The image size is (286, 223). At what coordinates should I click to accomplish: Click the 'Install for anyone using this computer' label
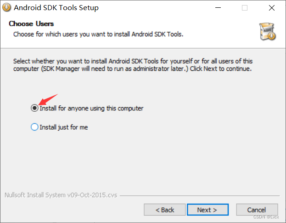tap(91, 109)
